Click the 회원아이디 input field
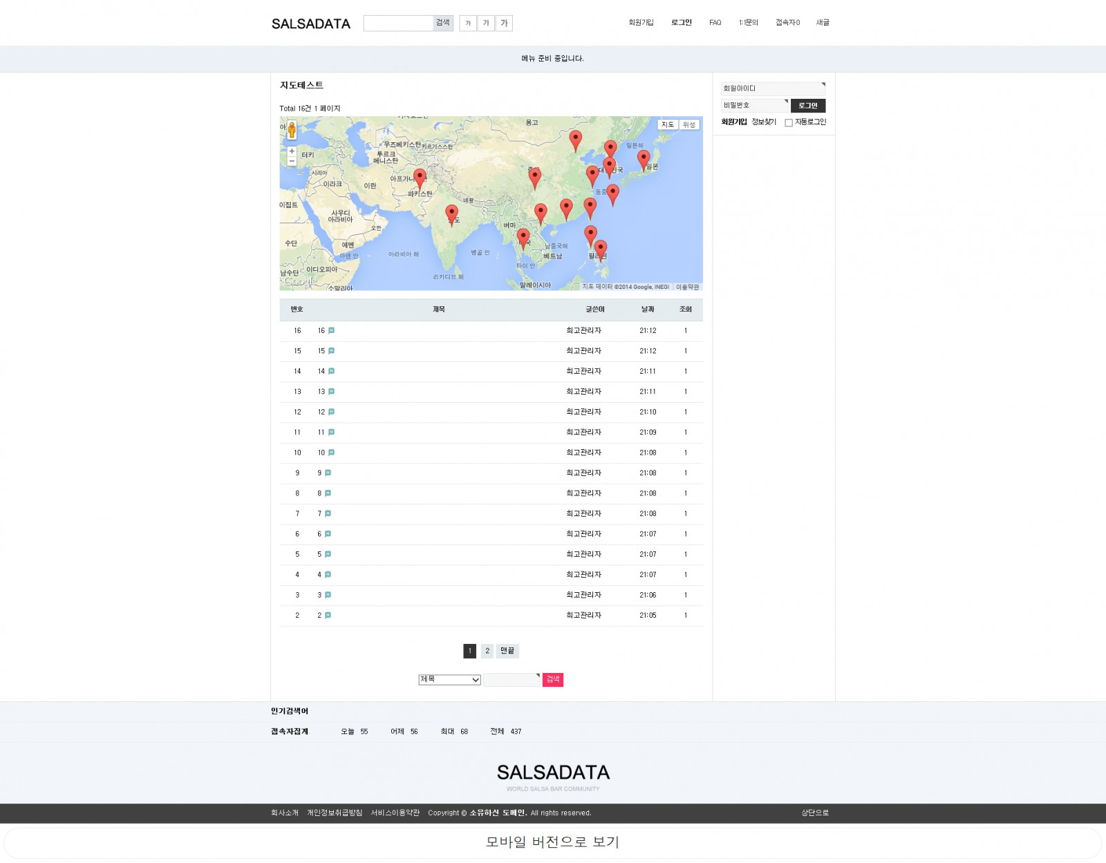The height and width of the screenshot is (863, 1106). pos(772,89)
